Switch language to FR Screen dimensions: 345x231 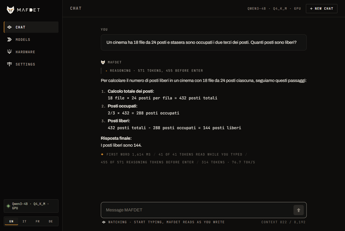click(37, 221)
